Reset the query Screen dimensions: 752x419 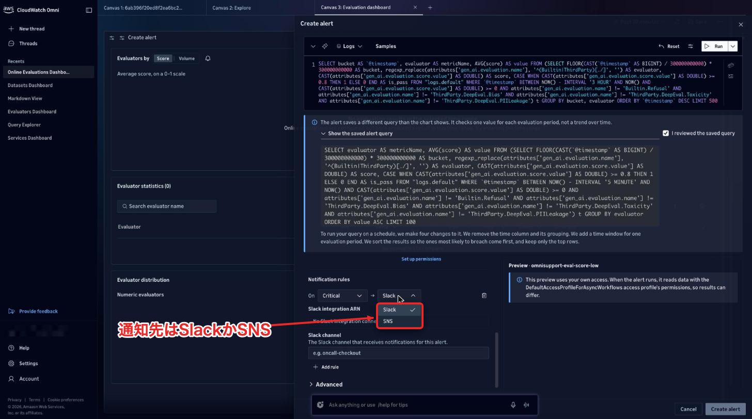tap(669, 46)
